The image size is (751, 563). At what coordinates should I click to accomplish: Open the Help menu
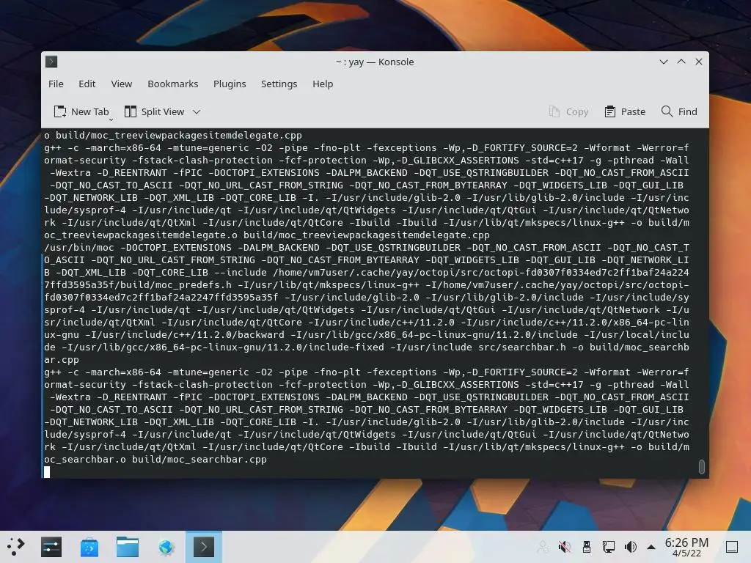[323, 84]
